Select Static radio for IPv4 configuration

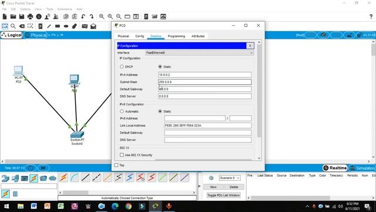pos(160,67)
